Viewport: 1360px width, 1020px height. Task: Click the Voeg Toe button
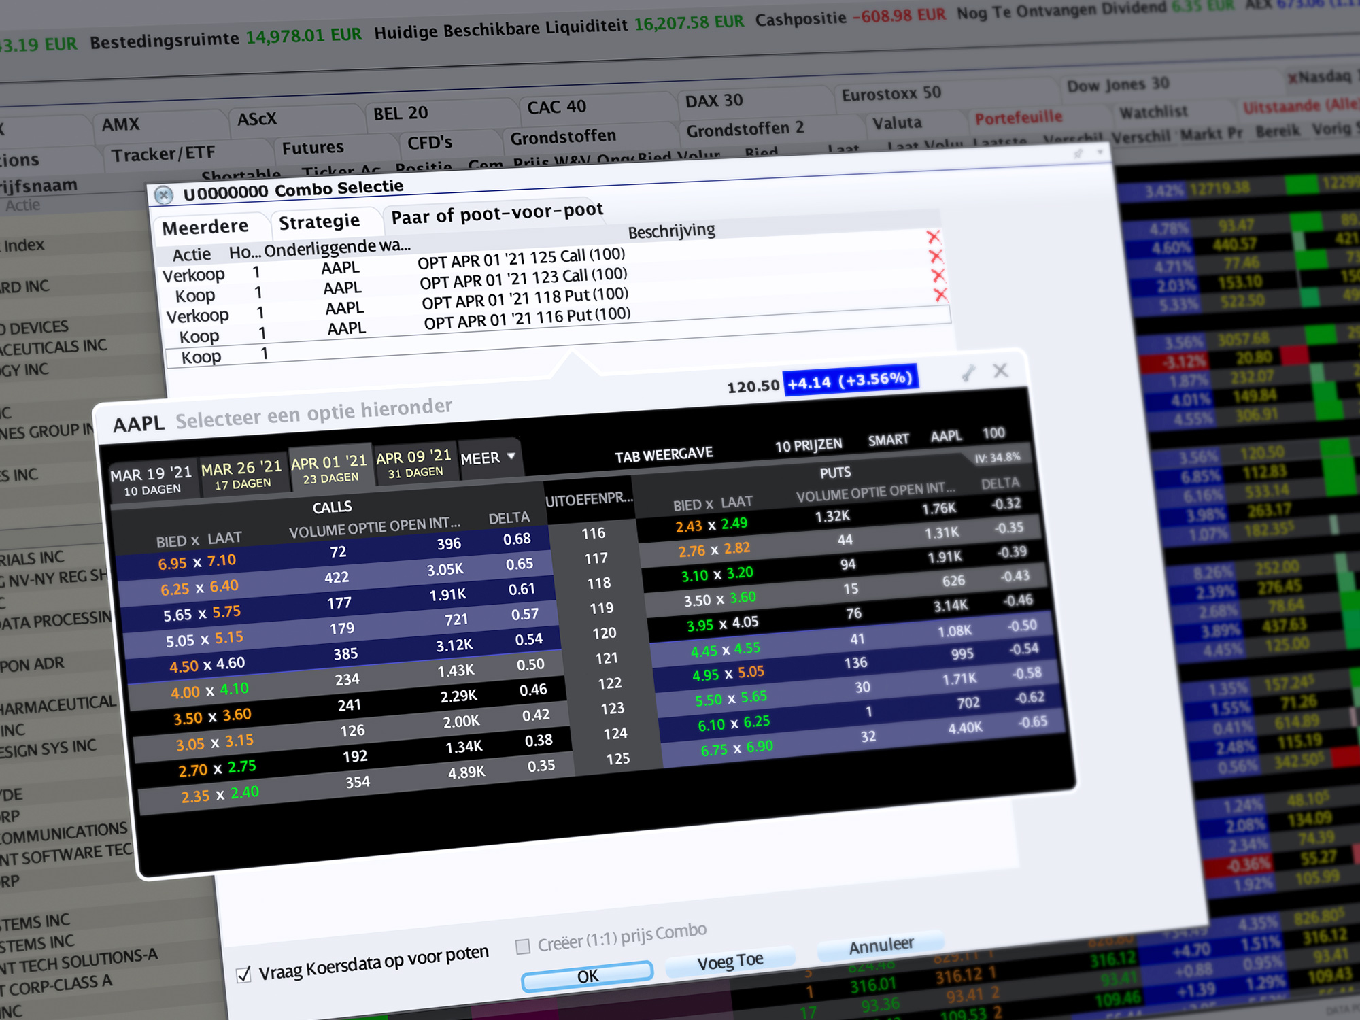[730, 962]
